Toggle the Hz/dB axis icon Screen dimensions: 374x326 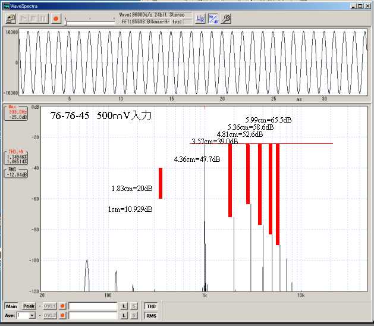coord(213,18)
